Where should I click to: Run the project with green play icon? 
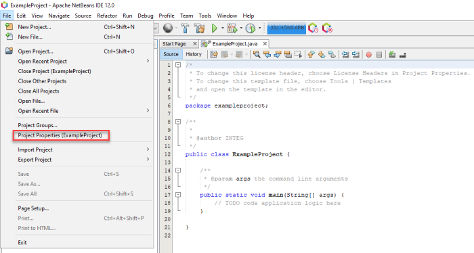[x=215, y=28]
